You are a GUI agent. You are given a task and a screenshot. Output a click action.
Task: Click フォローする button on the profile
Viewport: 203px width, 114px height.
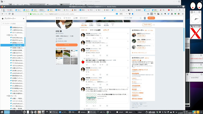147,25
